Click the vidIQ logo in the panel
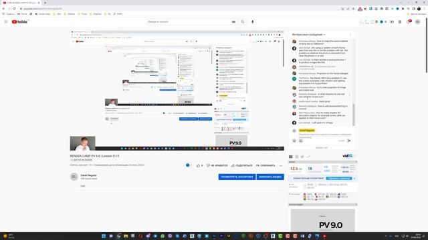This screenshot has width=428, height=240. [x=348, y=156]
